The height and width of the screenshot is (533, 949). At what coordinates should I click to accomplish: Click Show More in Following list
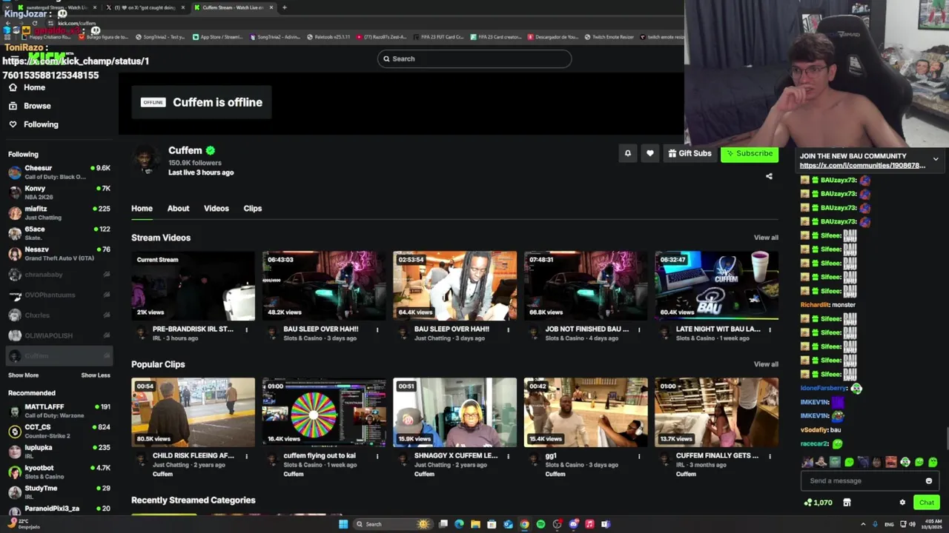tap(23, 375)
